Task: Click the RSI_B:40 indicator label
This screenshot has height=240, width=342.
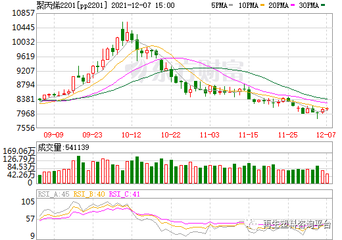Action: pos(89,194)
